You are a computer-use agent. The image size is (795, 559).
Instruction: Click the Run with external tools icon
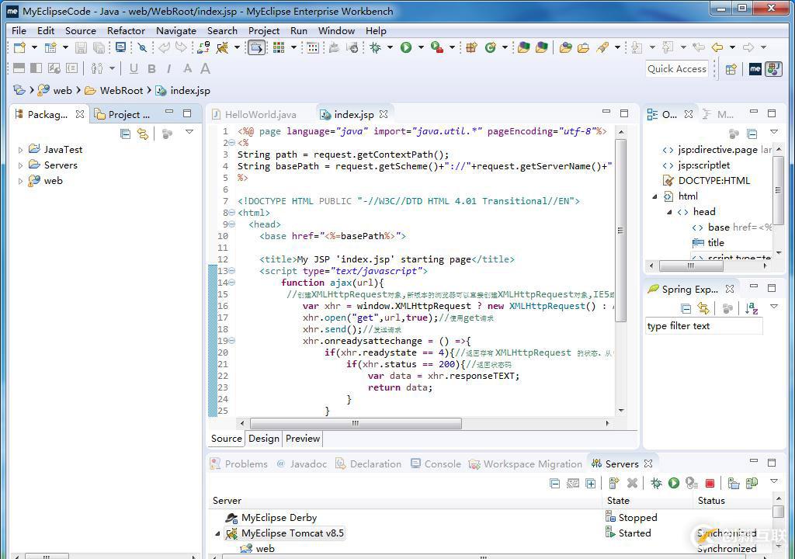pyautogui.click(x=437, y=47)
